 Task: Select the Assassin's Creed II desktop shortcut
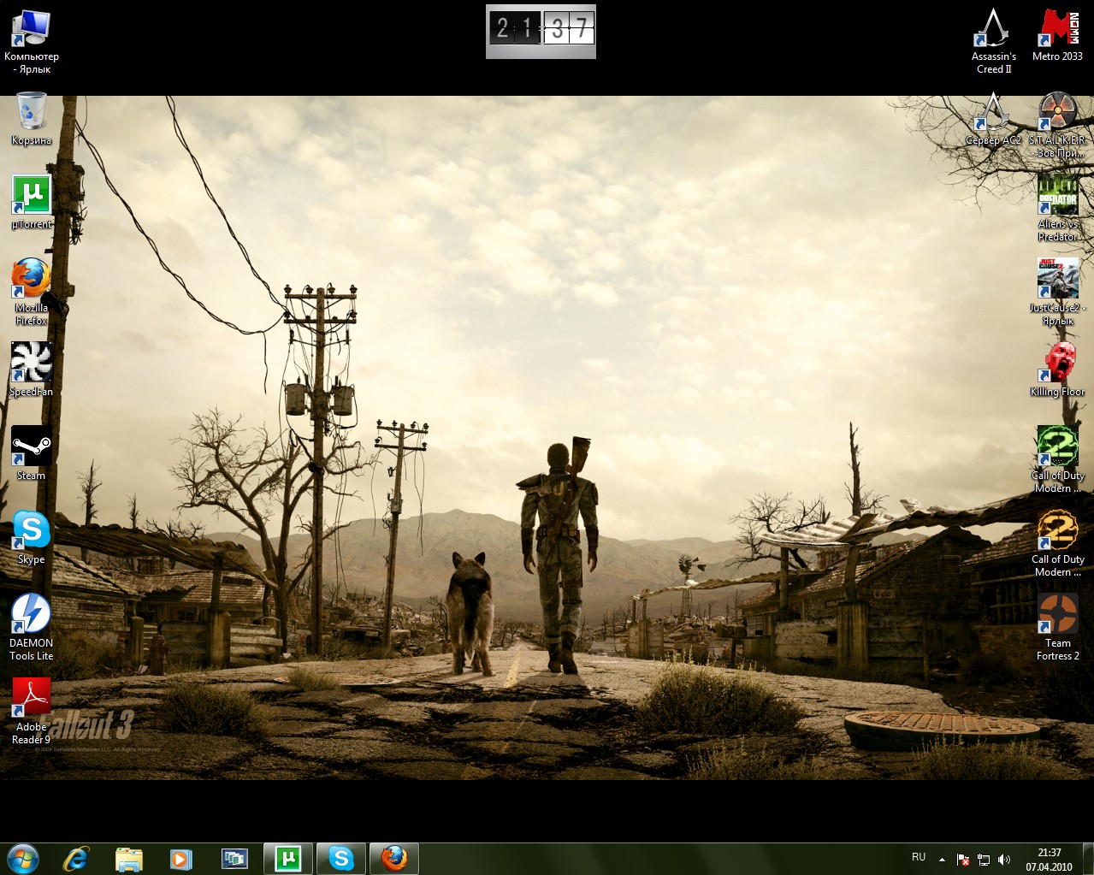coord(994,41)
